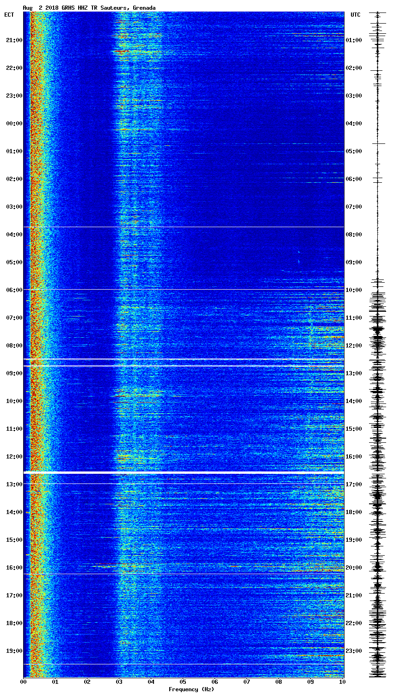Viewport: 394px width, 694px height.
Task: Click the 18:00 ECT time label
Action: 14,623
